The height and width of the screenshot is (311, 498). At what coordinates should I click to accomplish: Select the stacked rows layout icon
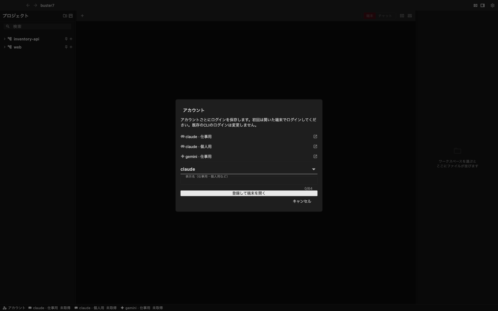pos(410,16)
